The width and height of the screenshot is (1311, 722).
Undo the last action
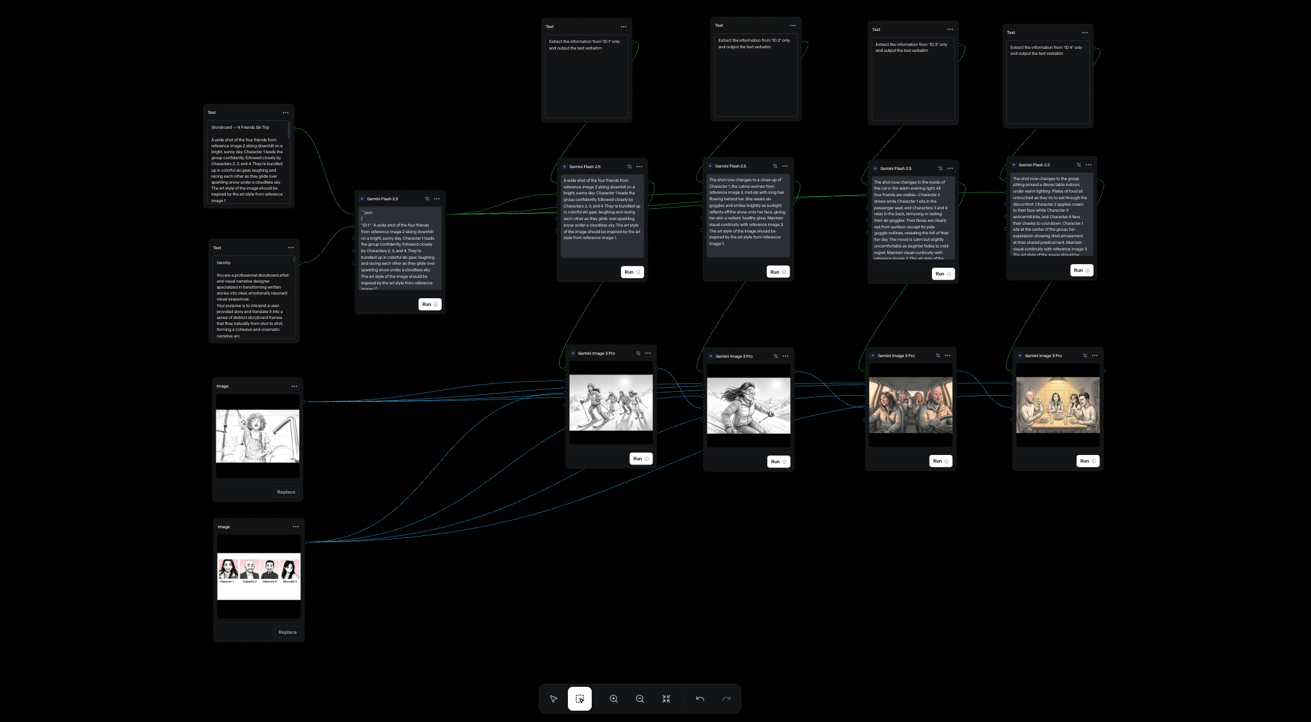click(x=700, y=699)
